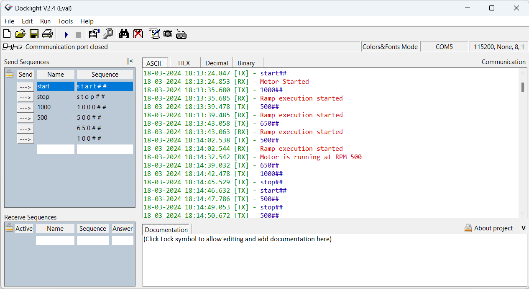Clear the communication window
The width and height of the screenshot is (529, 289).
138,34
